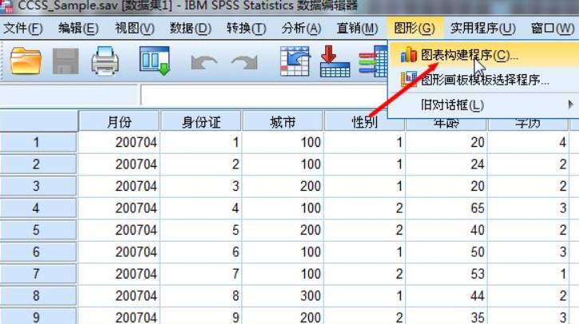Click 城市 cell 200 in row 3
Image resolution: width=579 pixels, height=324 pixels.
283,186
